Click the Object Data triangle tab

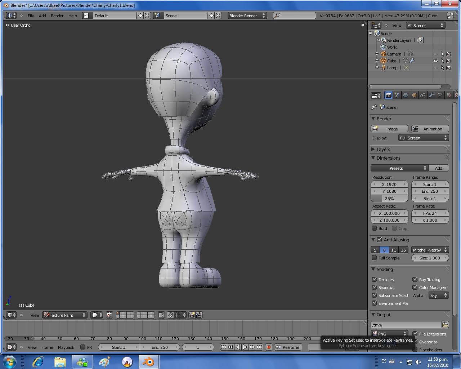[x=440, y=95]
